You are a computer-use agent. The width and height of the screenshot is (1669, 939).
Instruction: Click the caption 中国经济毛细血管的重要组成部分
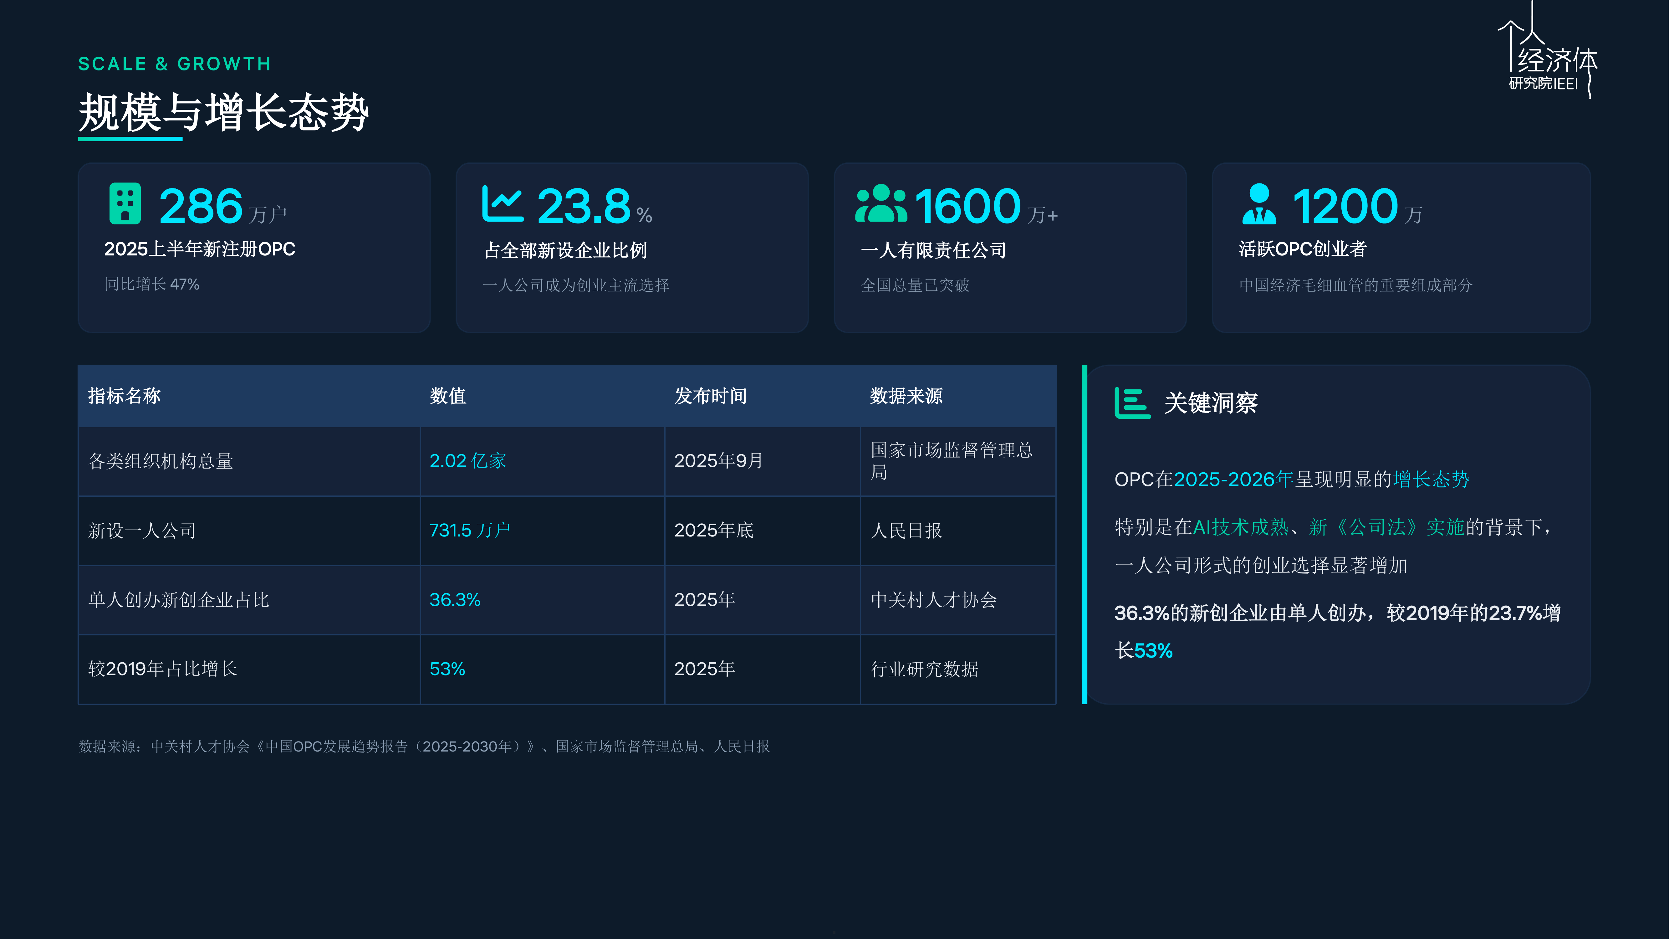click(1355, 286)
